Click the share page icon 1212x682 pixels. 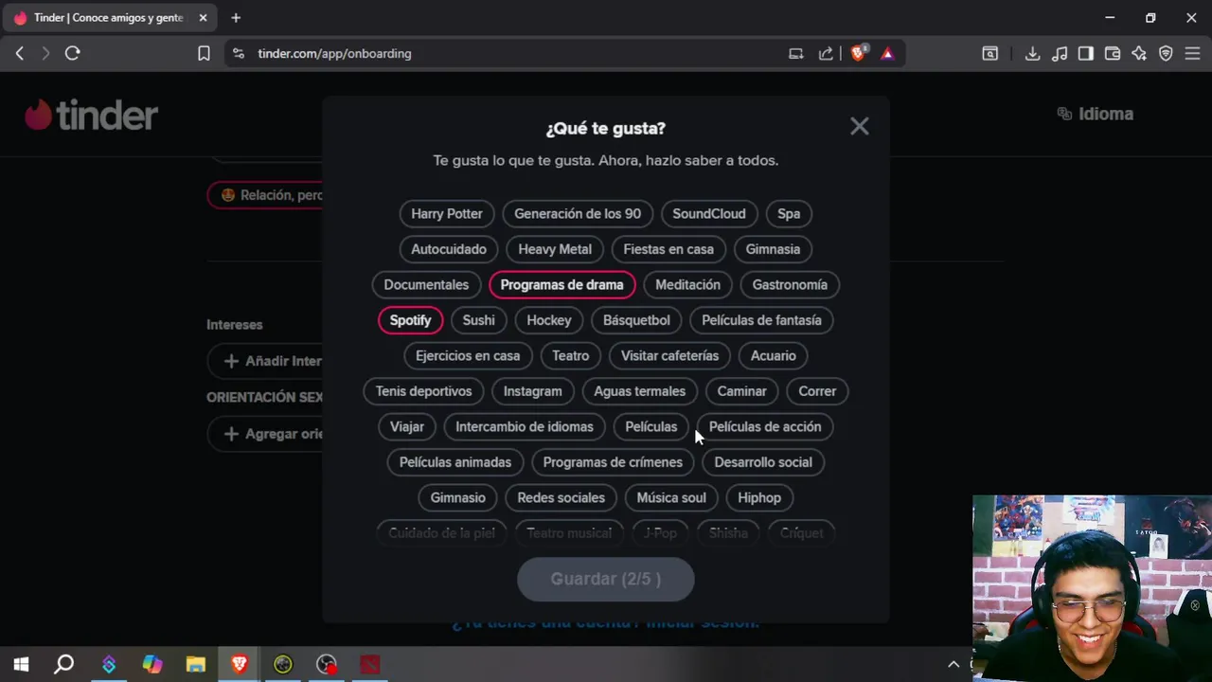pyautogui.click(x=826, y=54)
